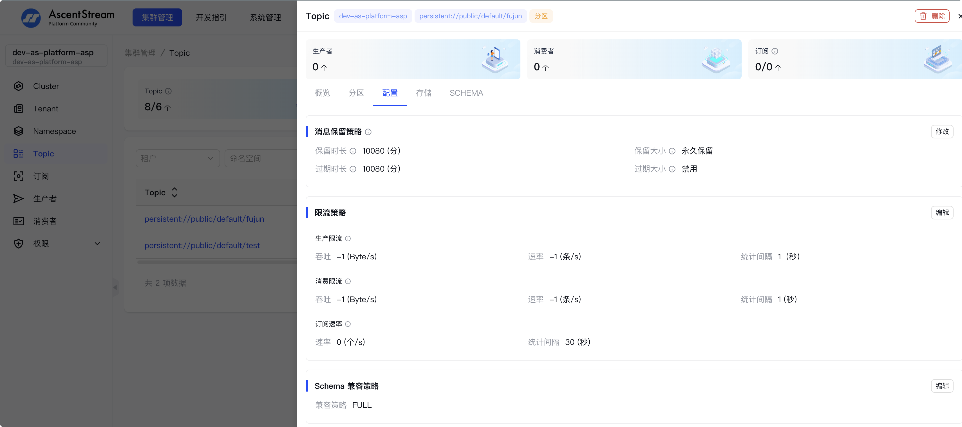962x427 pixels.
Task: Click info icon beside 订阅速率
Action: click(348, 324)
